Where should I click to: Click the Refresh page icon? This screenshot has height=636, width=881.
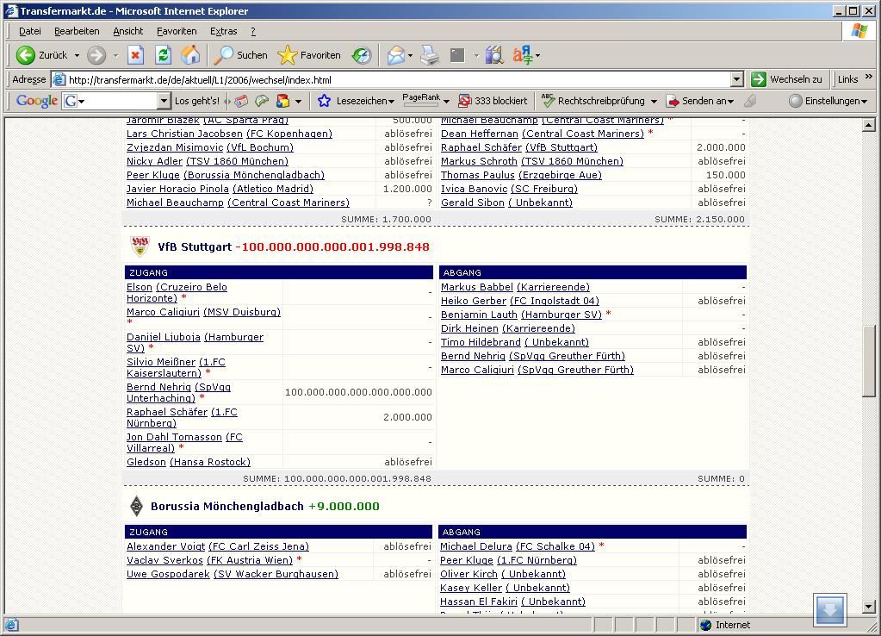(x=163, y=55)
